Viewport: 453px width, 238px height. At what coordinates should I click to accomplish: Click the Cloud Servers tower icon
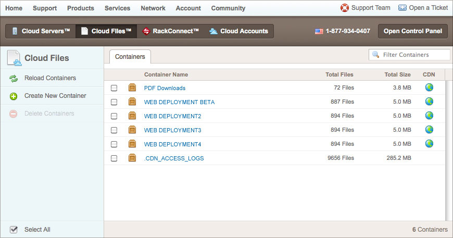click(15, 31)
